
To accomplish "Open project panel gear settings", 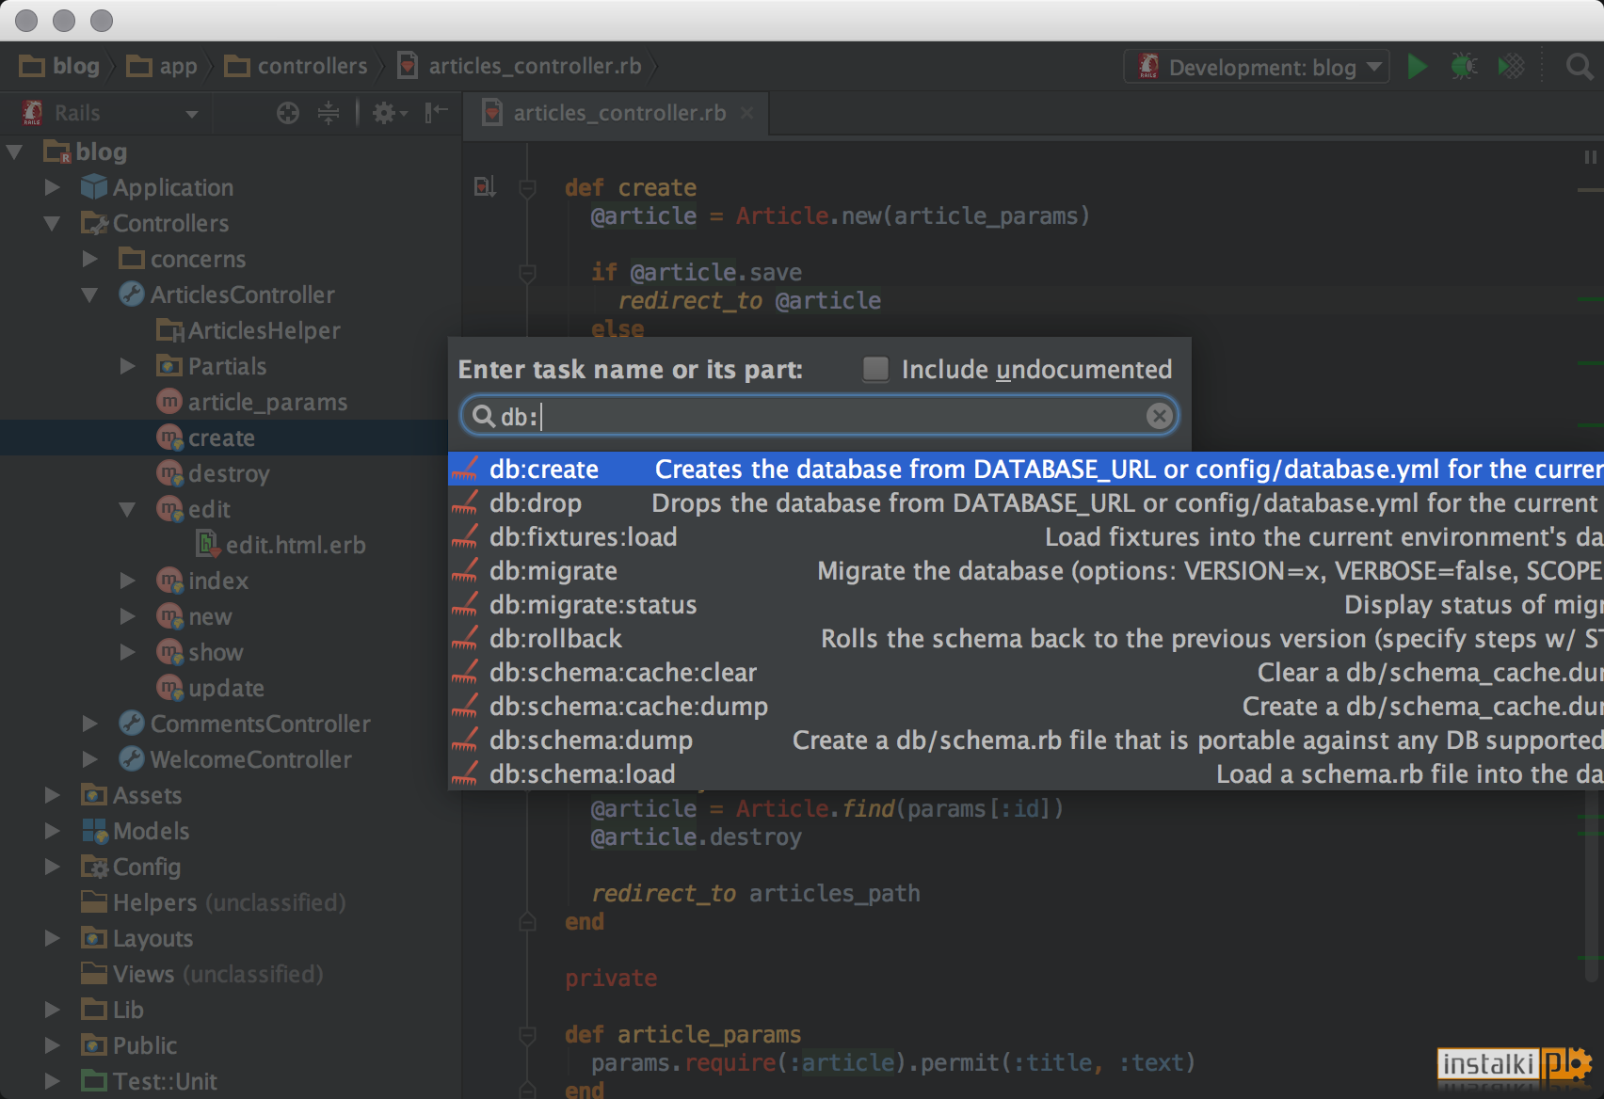I will tap(390, 114).
